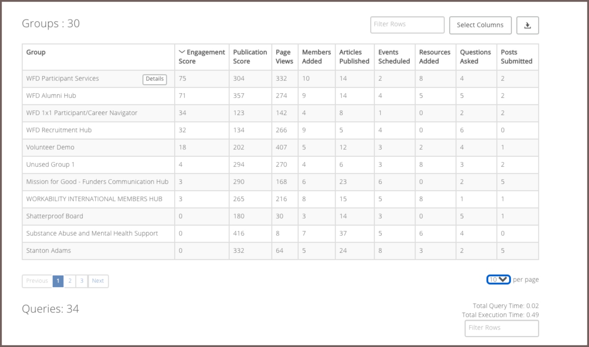The image size is (589, 347).
Task: Click the Engagement Score sort arrow
Action: point(182,52)
